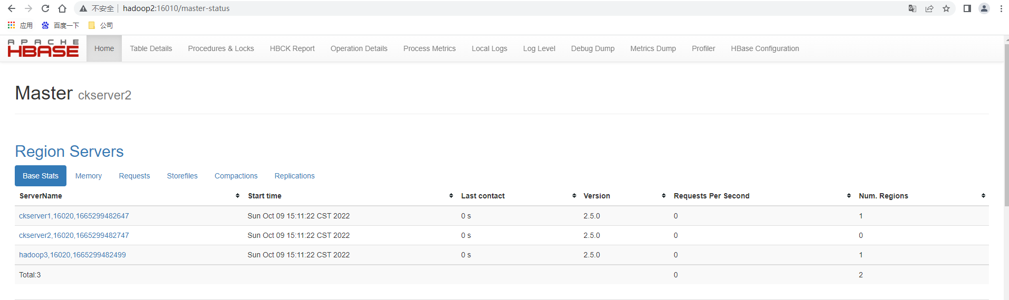1009x300 pixels.
Task: Click the ServerName column header text
Action: click(41, 196)
